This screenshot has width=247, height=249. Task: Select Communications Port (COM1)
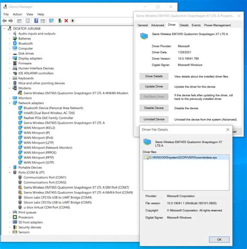pyautogui.click(x=45, y=177)
